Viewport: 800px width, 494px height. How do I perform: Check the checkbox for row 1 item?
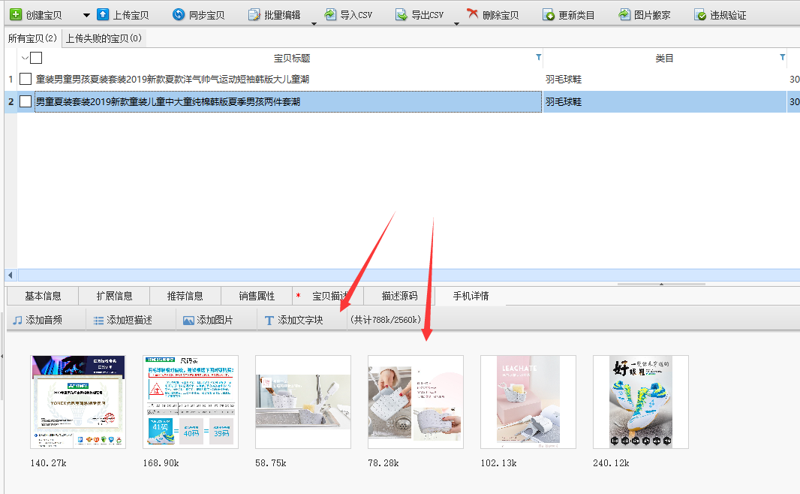(x=26, y=79)
